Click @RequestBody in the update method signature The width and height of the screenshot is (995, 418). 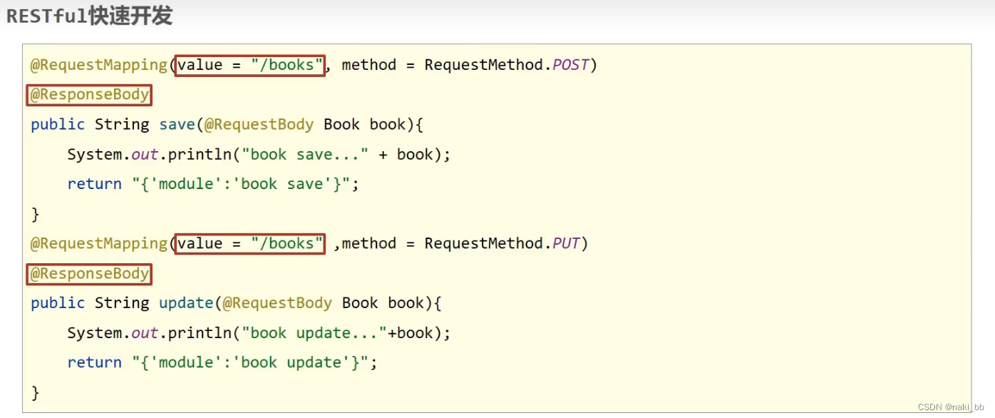pos(277,303)
